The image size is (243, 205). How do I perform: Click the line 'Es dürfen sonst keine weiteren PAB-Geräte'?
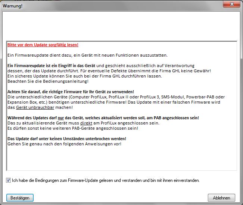pos(73,128)
